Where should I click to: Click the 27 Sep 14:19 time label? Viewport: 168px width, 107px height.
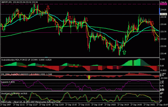click(x=123, y=105)
